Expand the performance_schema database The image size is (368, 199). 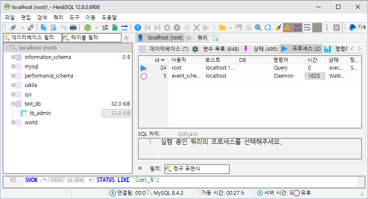(x=13, y=76)
